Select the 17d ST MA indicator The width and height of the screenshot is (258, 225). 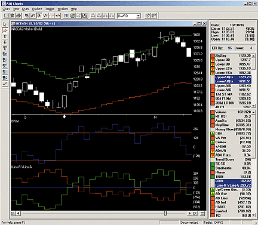pyautogui.click(x=231, y=94)
